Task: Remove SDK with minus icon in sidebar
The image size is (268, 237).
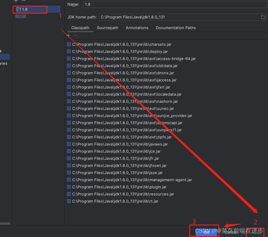Action: 24,1
